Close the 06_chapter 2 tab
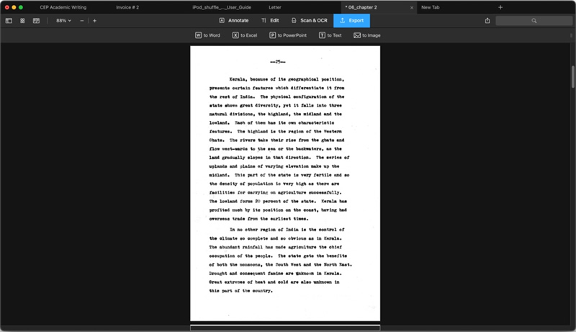 (412, 7)
